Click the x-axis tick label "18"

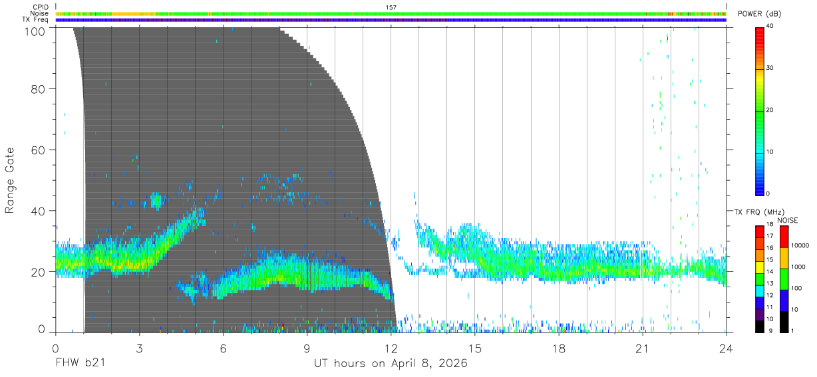pos(559,347)
